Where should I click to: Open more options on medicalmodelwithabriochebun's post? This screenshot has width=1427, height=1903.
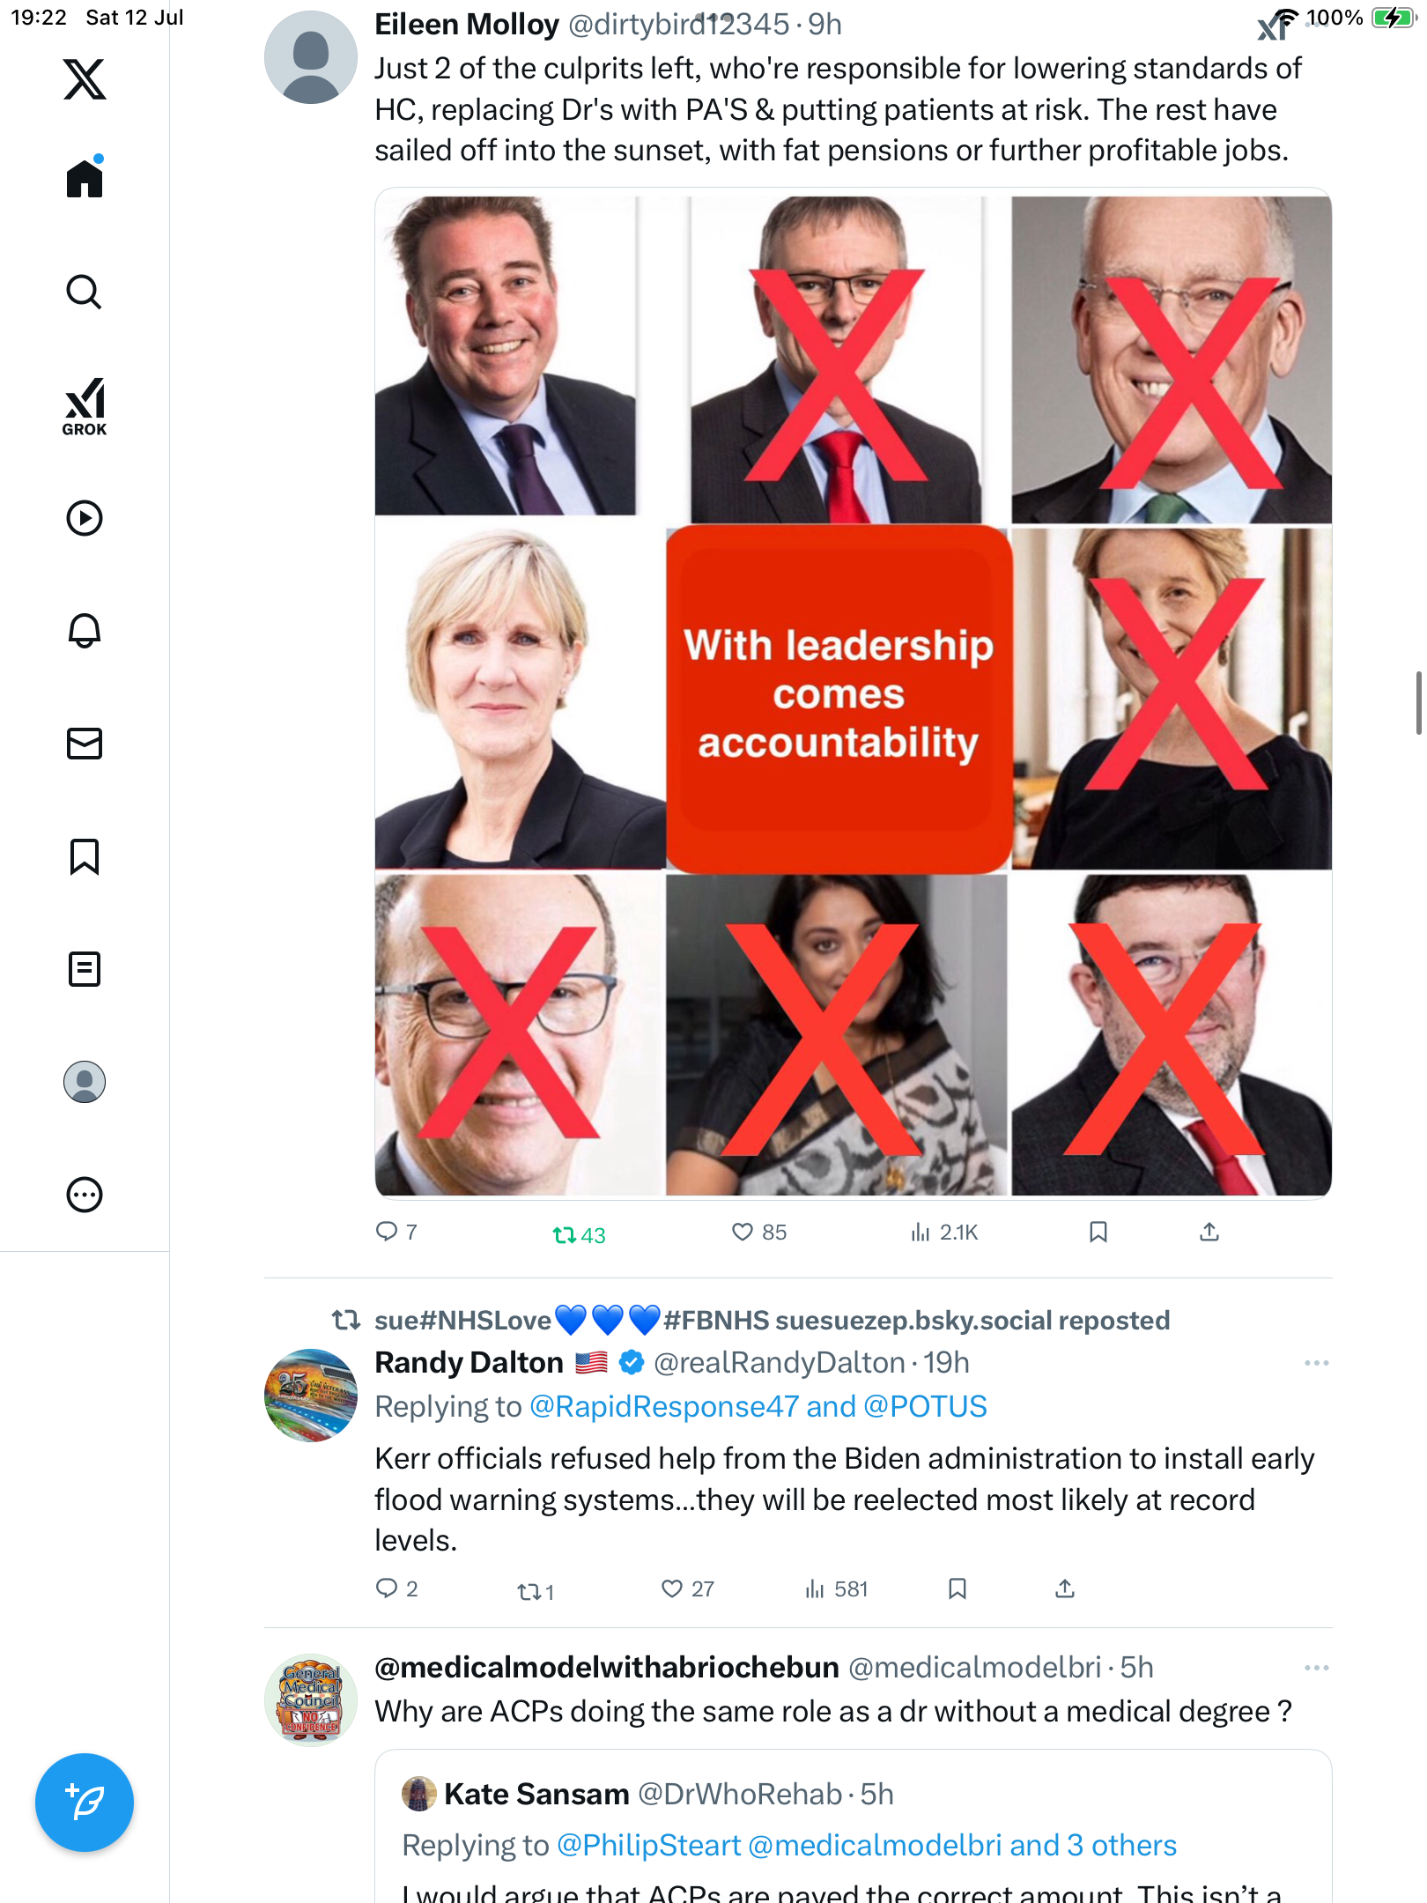coord(1316,1668)
